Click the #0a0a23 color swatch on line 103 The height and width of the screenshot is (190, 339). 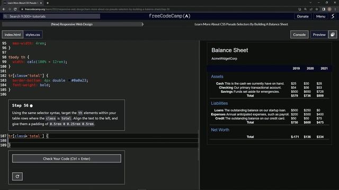click(69, 80)
